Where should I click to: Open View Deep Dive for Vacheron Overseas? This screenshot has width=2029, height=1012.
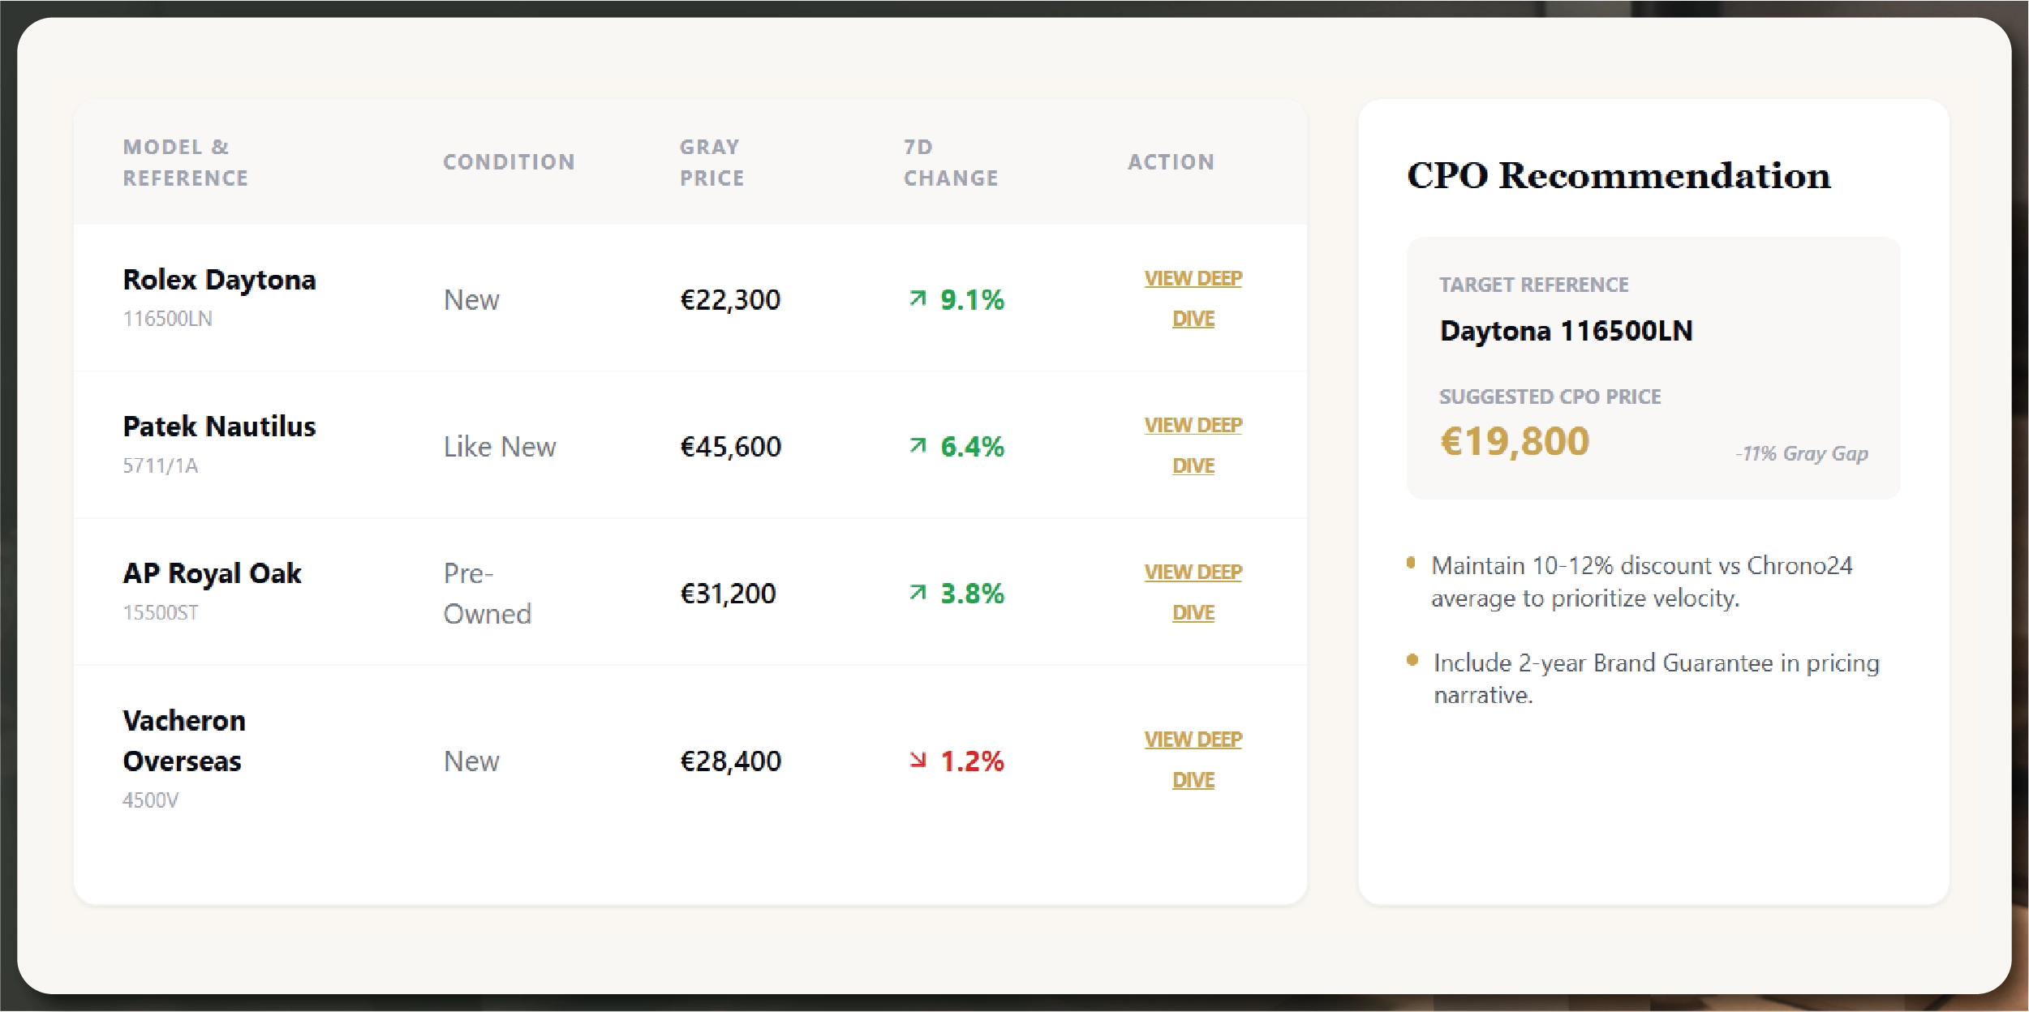point(1193,760)
